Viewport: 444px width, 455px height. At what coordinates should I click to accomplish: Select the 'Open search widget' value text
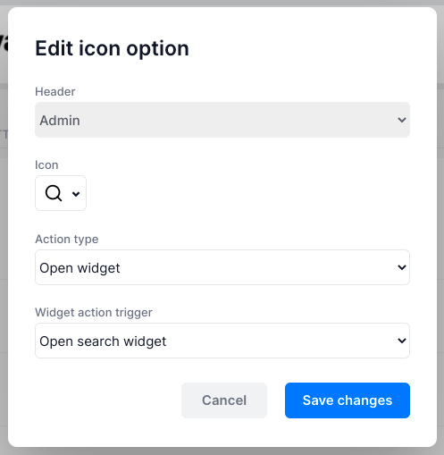pyautogui.click(x=103, y=341)
